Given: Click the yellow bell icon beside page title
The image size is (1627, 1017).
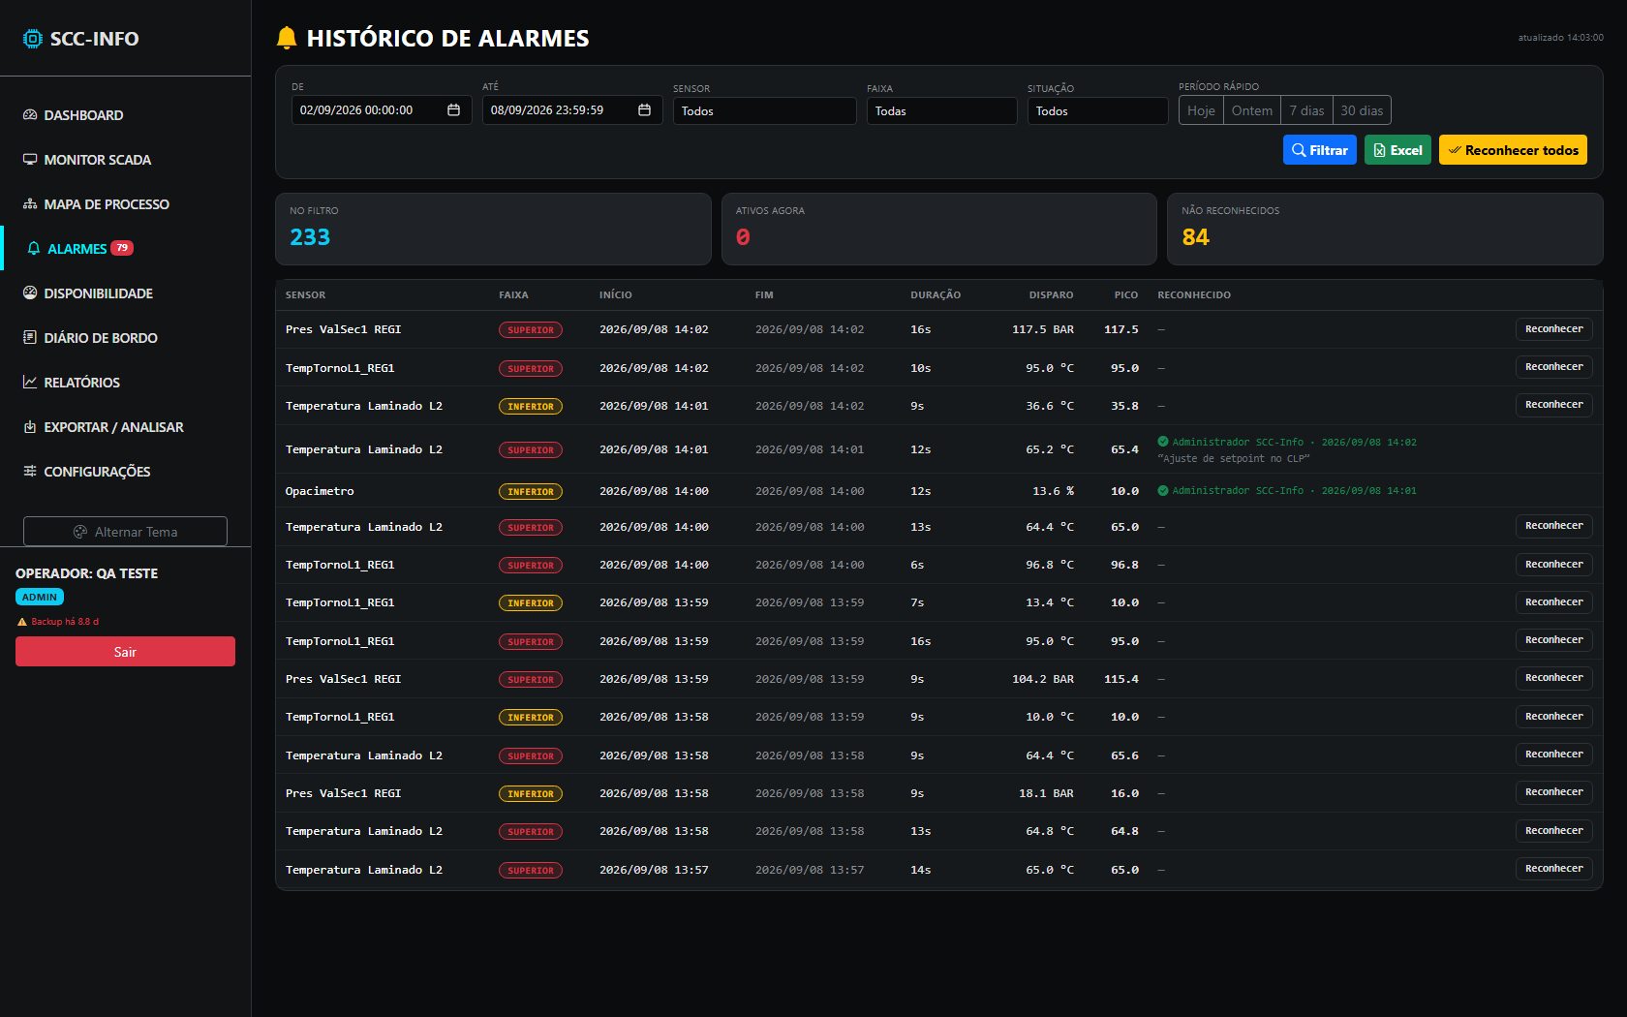Looking at the screenshot, I should (286, 38).
